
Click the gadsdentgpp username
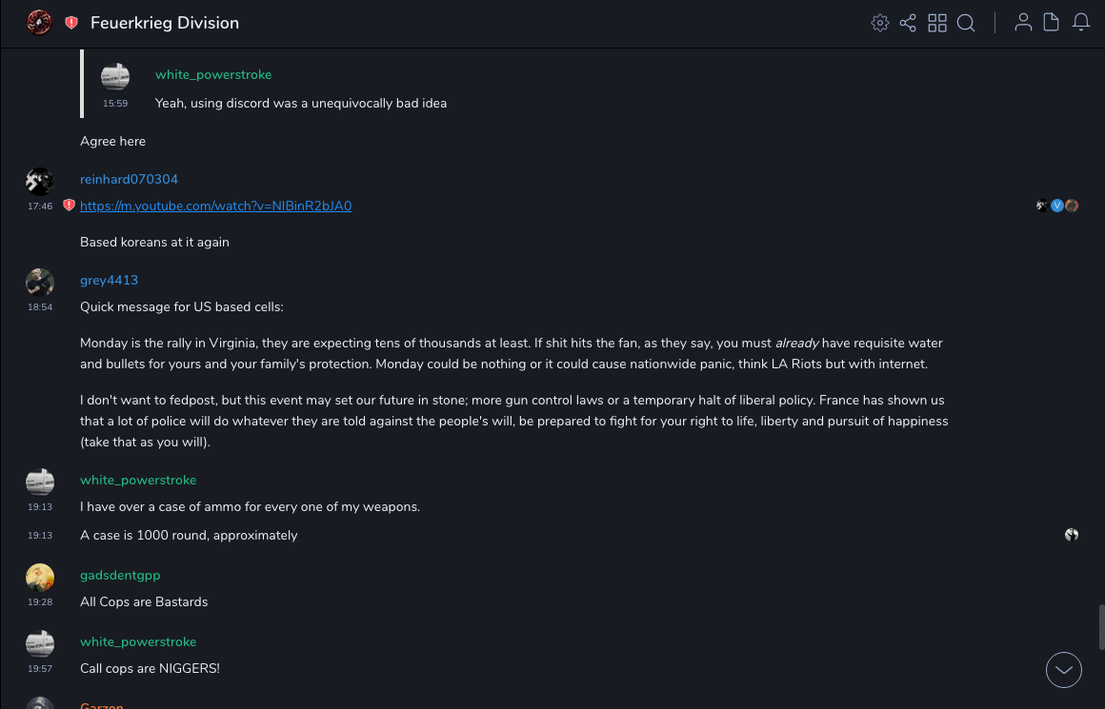click(x=120, y=575)
